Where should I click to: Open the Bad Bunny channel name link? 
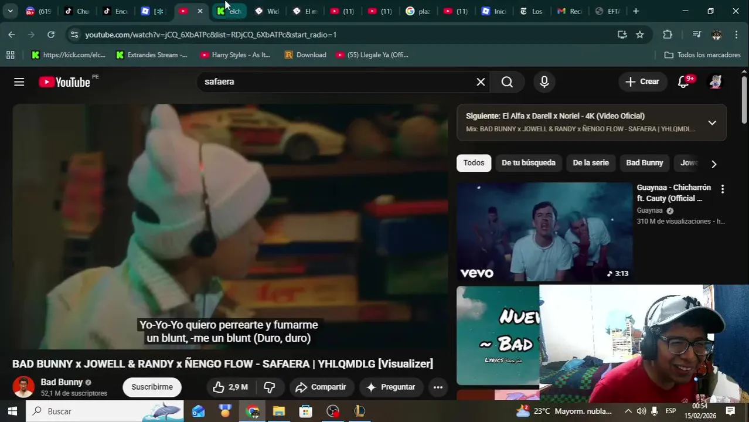pos(62,382)
